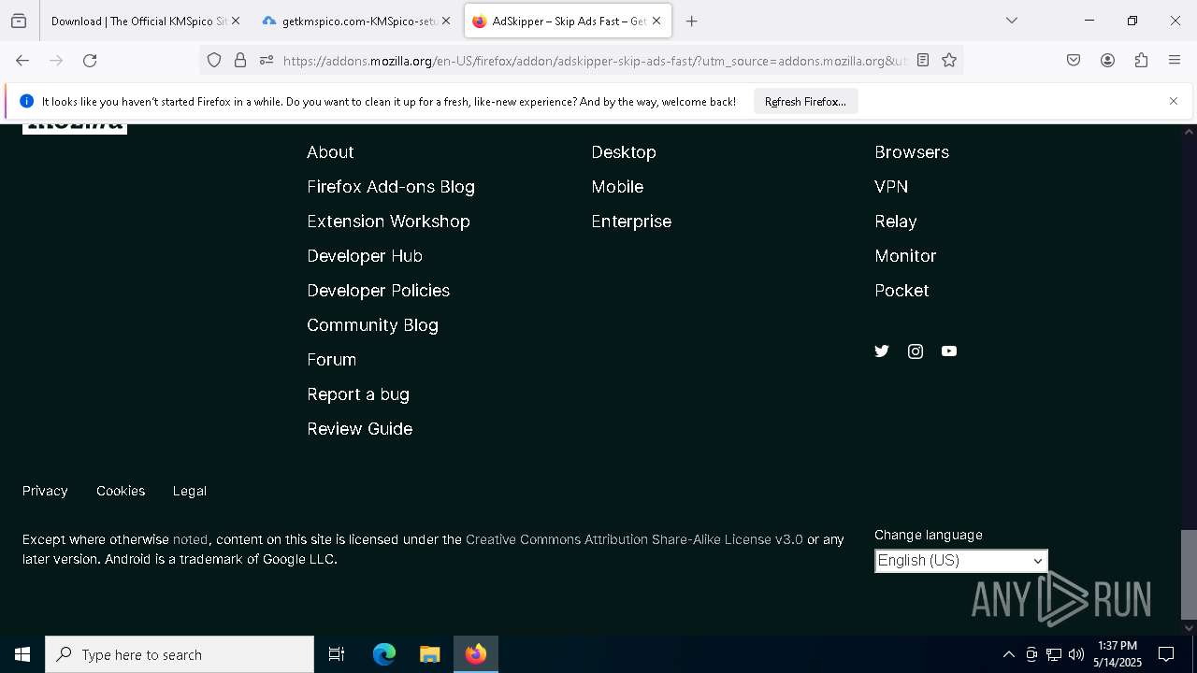Close the Official KMSpico Site tab
Screen dimensions: 1197x673
pyautogui.click(x=235, y=21)
